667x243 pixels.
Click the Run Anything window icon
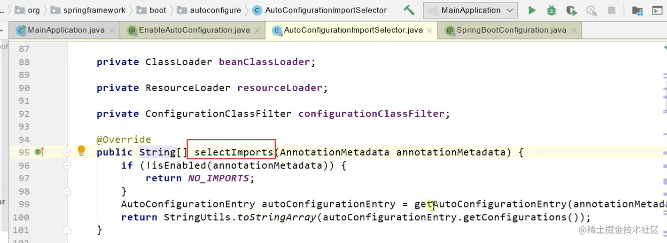point(657,10)
